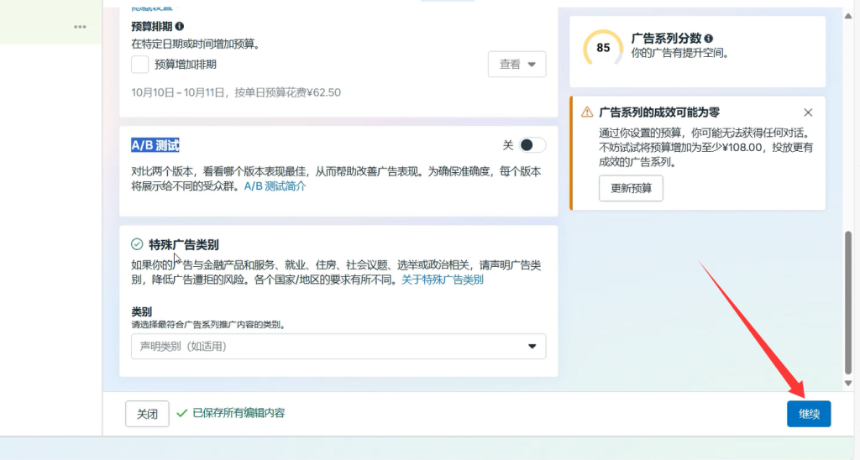The width and height of the screenshot is (860, 460).
Task: Open the A/B 测试简介 link
Action: tap(275, 186)
